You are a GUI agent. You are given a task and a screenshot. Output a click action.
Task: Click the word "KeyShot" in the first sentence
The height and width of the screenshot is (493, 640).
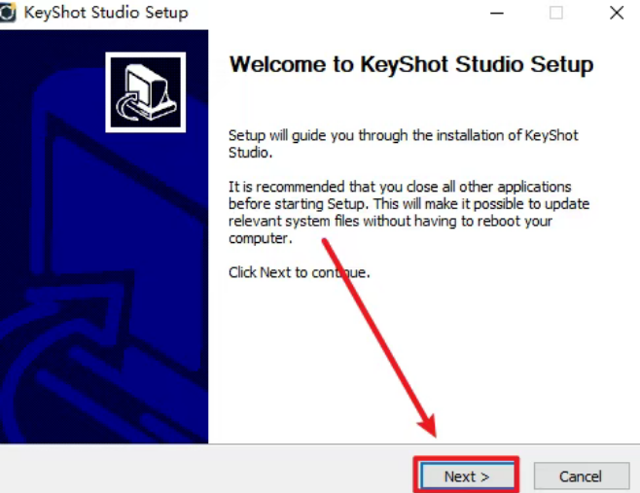[x=551, y=135]
